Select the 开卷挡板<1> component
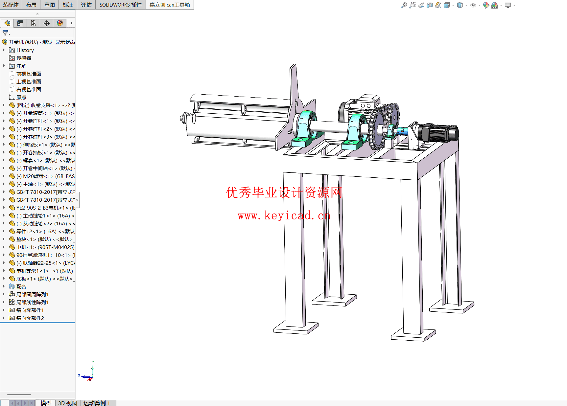 pyautogui.click(x=42, y=152)
